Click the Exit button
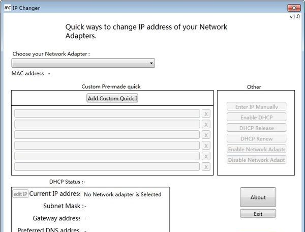The height and width of the screenshot is (232, 305). [x=258, y=214]
